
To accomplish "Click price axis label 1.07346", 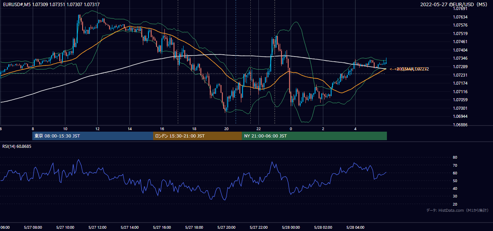I will pos(460,58).
